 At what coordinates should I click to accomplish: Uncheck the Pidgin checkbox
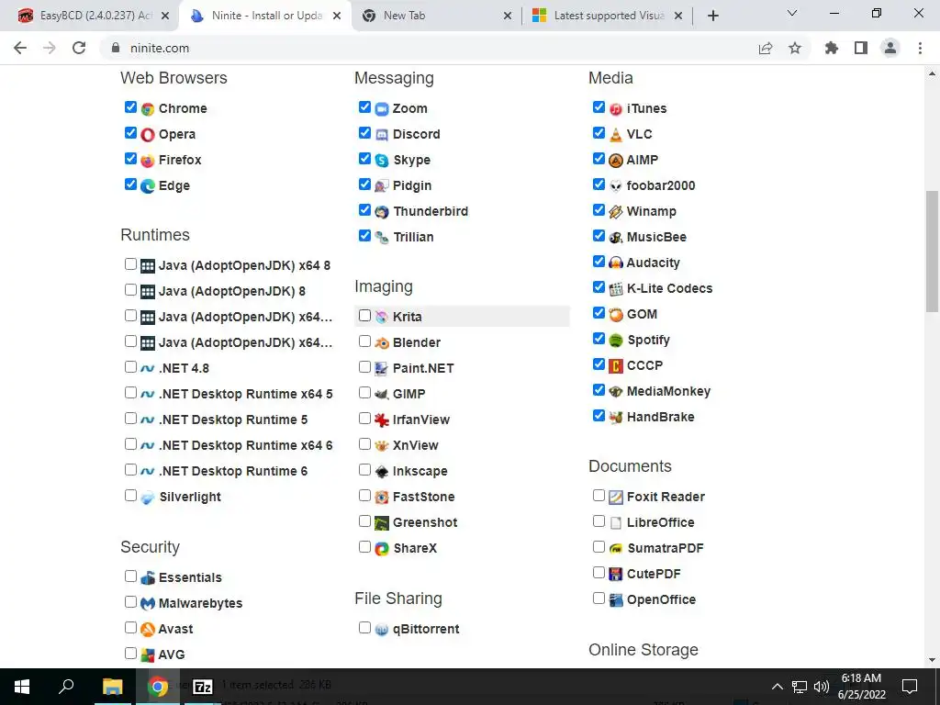pyautogui.click(x=364, y=184)
